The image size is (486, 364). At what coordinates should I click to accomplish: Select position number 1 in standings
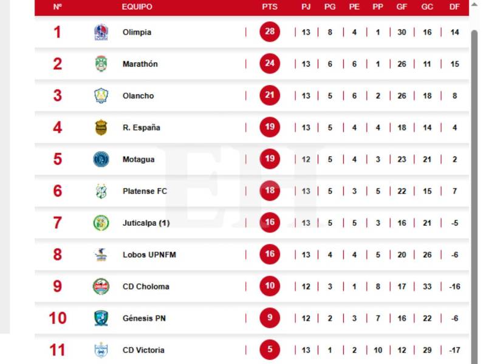click(x=58, y=32)
